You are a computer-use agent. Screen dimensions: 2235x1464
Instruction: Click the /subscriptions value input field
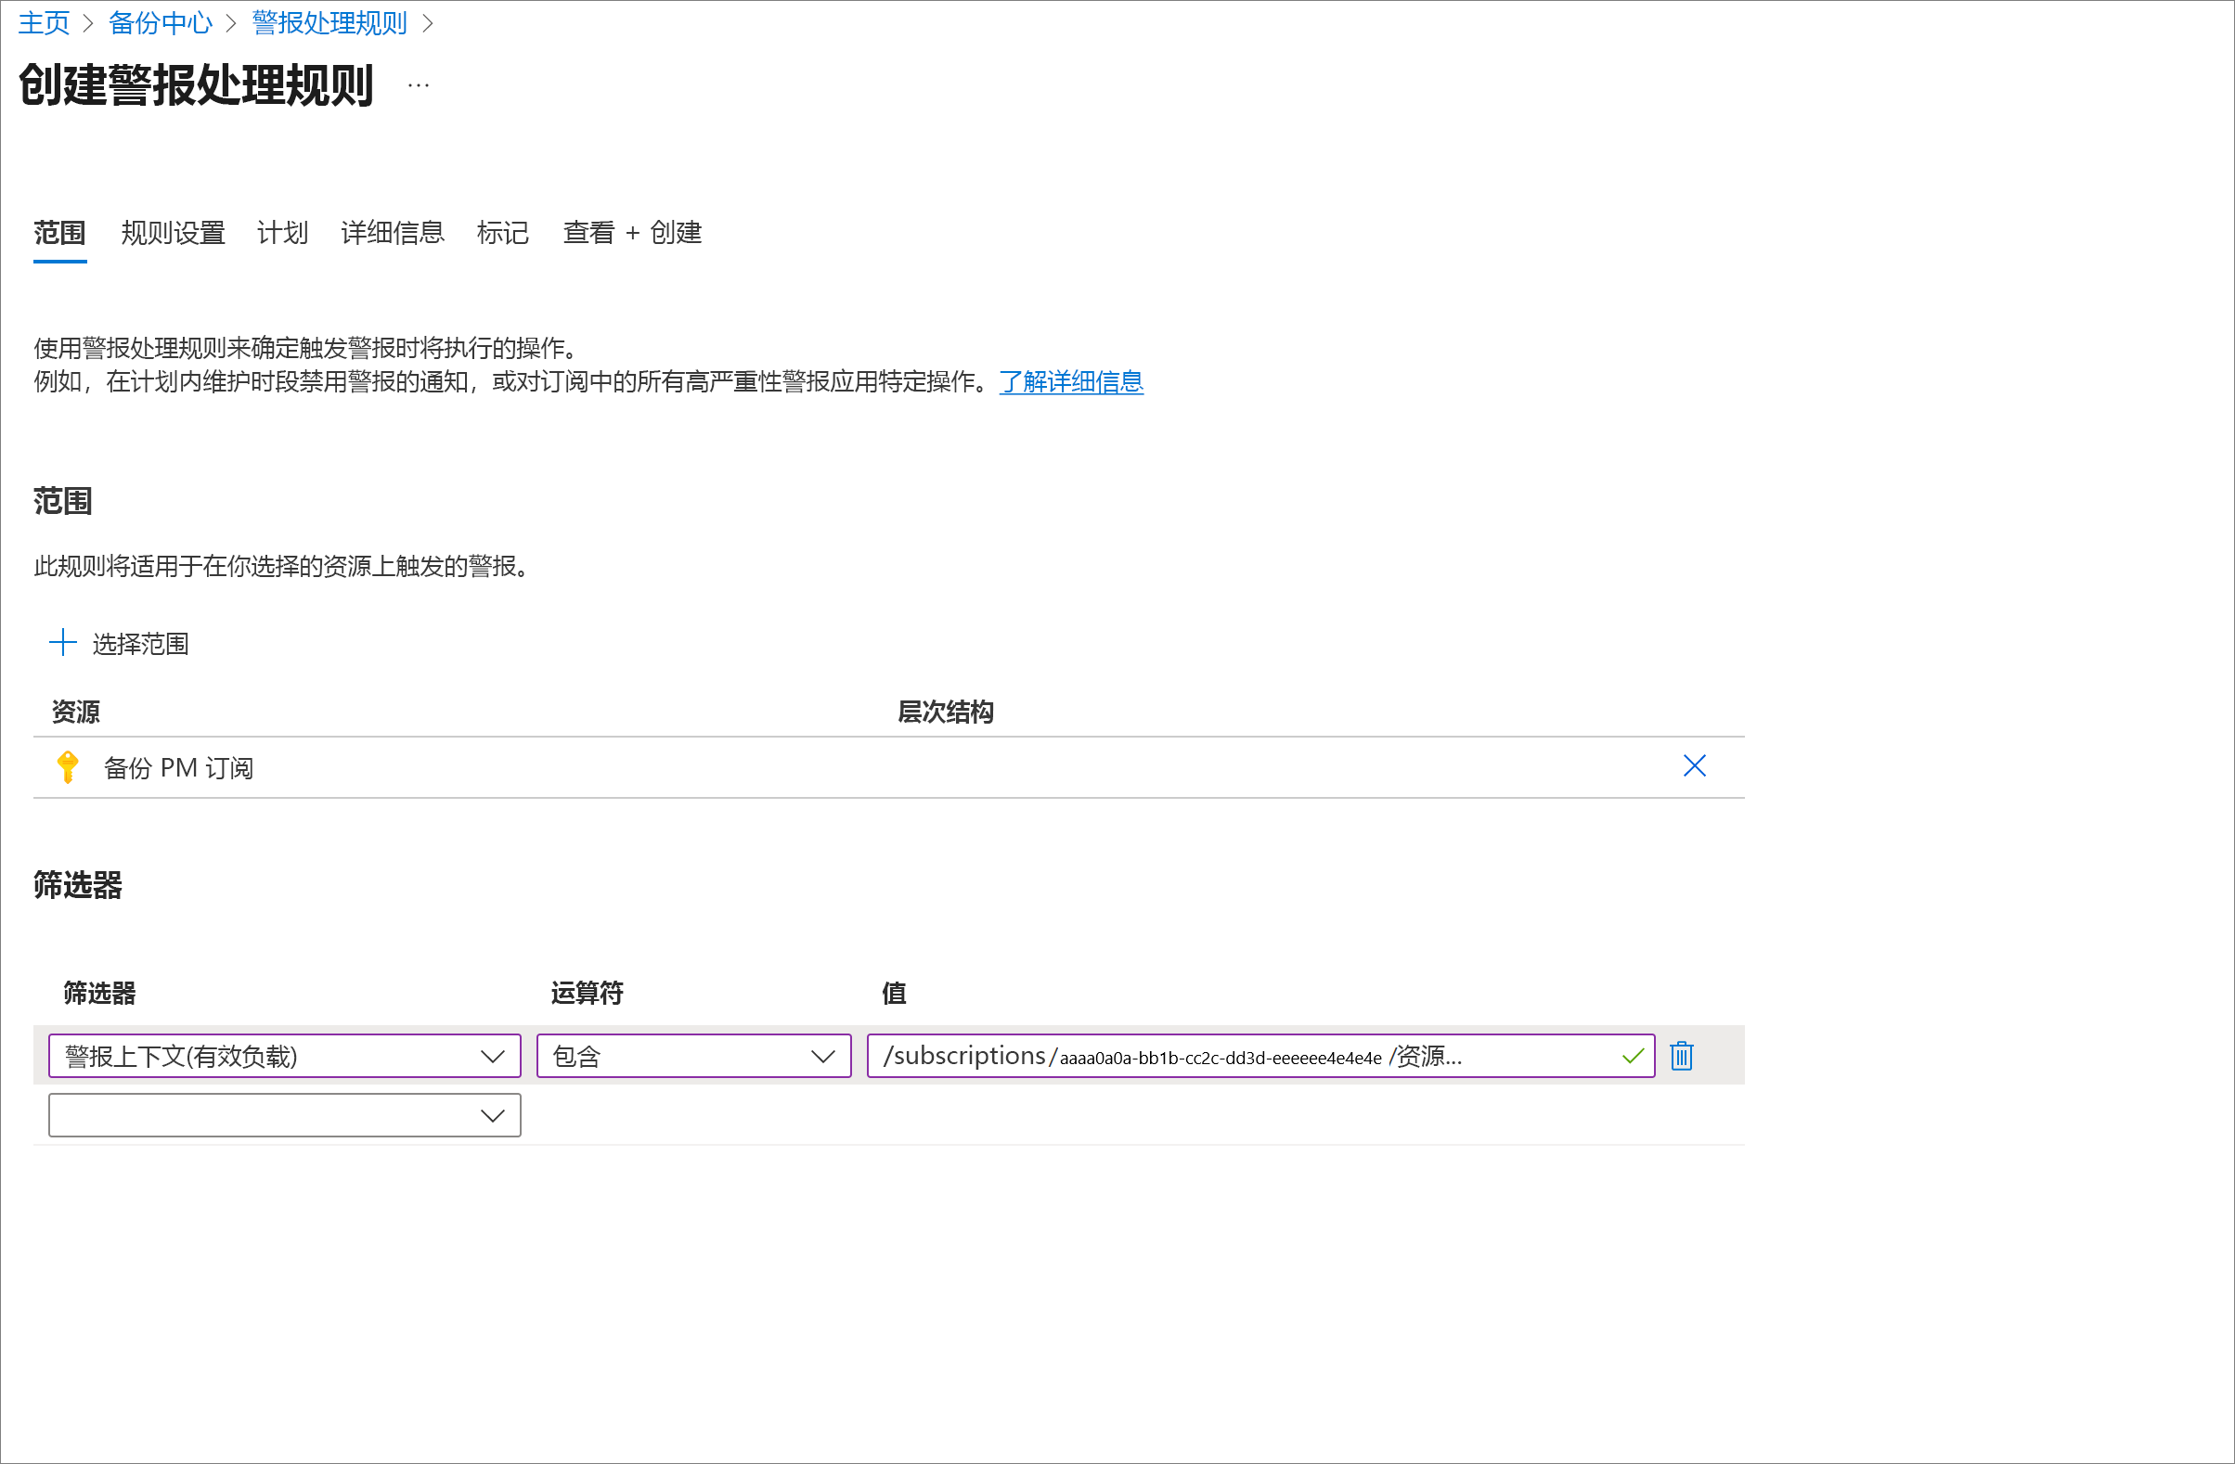click(x=1260, y=1056)
